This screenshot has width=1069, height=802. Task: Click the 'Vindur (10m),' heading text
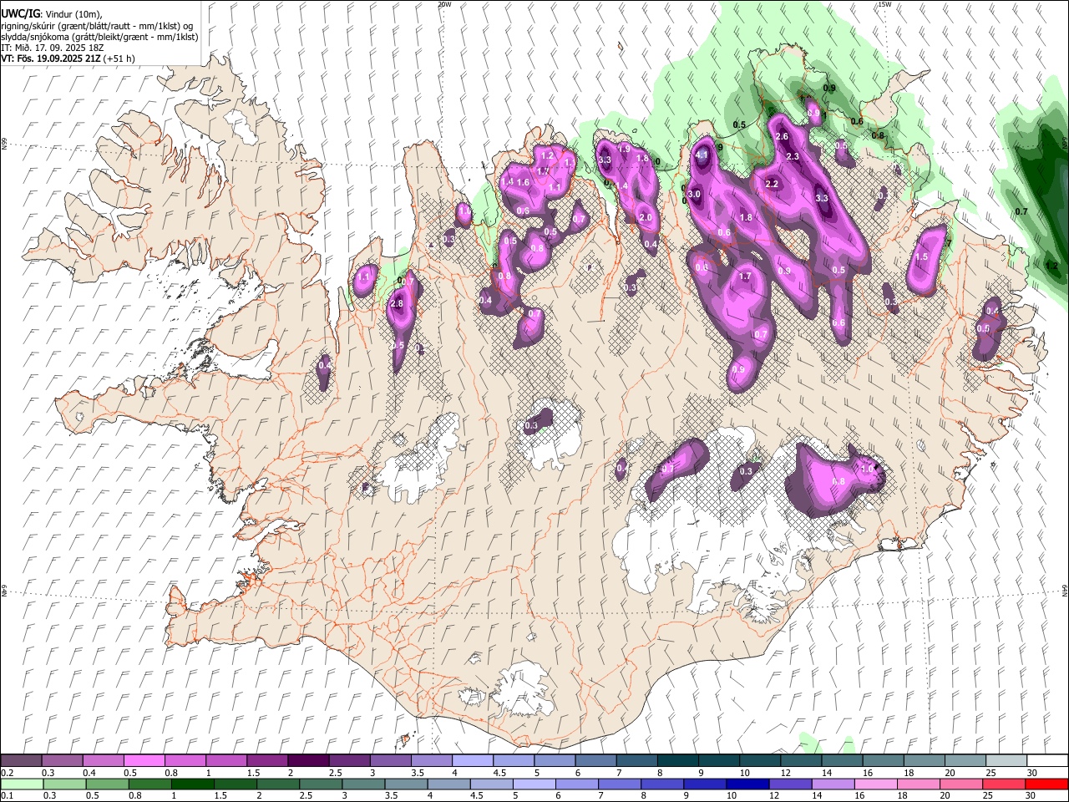coord(72,13)
